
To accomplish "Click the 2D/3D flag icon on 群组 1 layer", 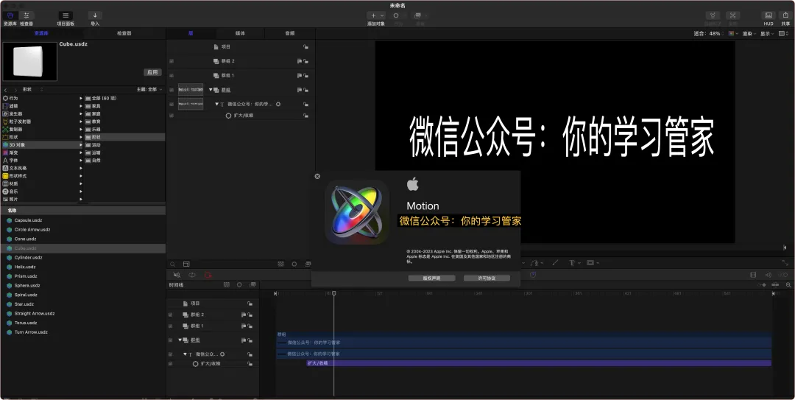I will pyautogui.click(x=300, y=76).
